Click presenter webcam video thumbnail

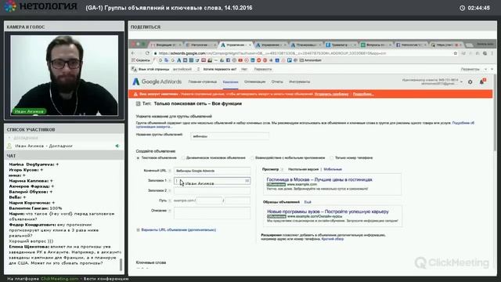pyautogui.click(x=64, y=75)
